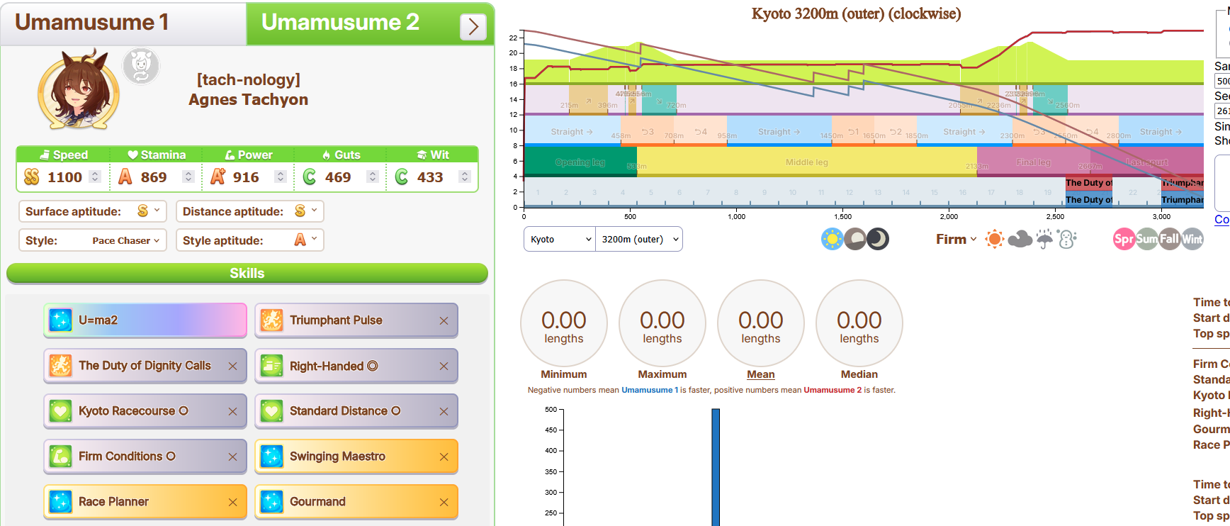Remove Firm Conditions skill
The height and width of the screenshot is (526, 1230).
[x=232, y=457]
